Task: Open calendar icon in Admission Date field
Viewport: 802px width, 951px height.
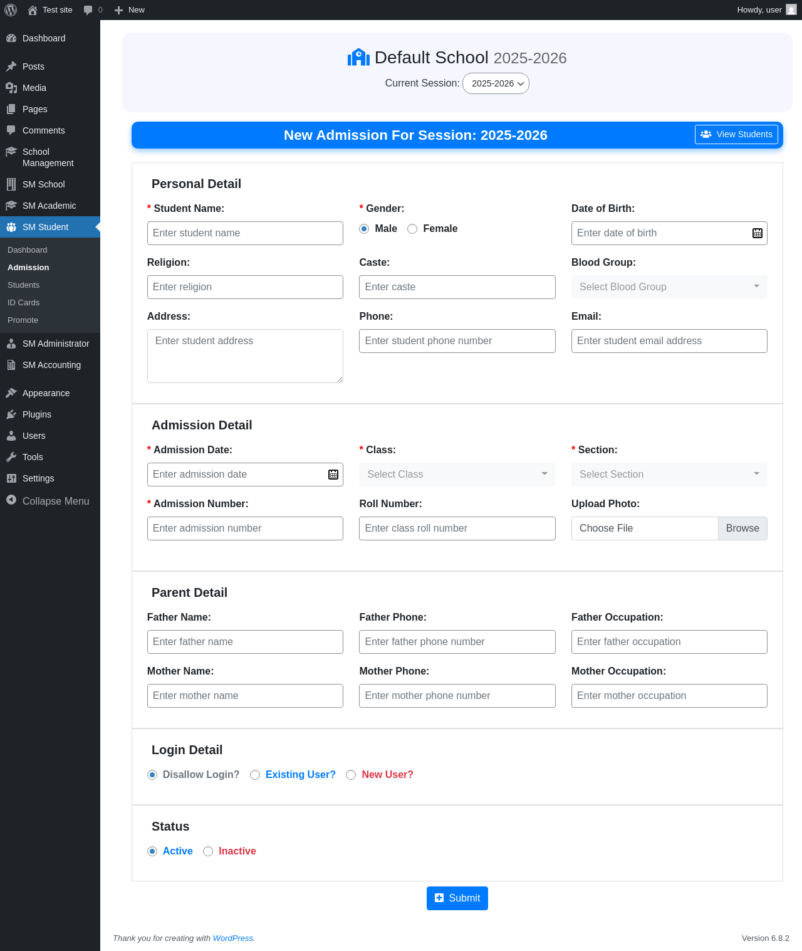Action: click(333, 475)
